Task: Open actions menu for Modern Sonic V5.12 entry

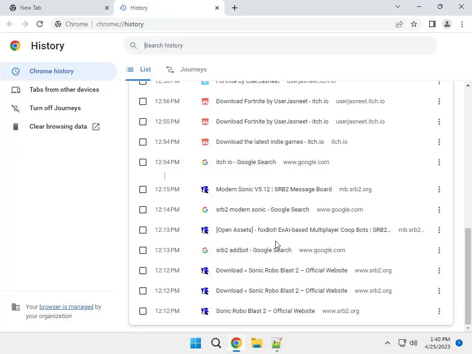Action: [x=439, y=189]
